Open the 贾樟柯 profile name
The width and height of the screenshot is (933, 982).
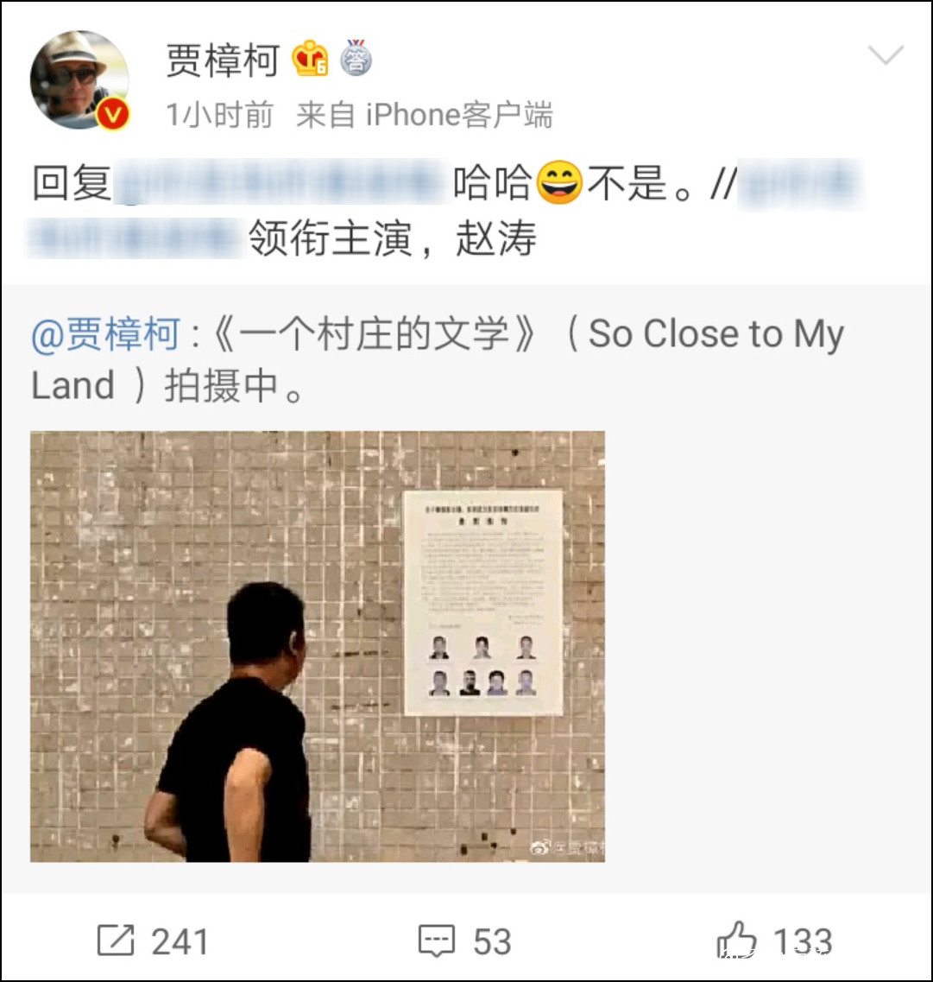[222, 60]
